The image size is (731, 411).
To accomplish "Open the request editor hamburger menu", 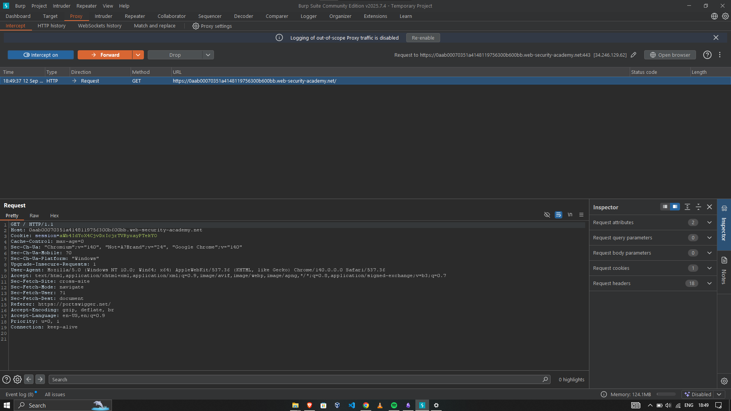I will pos(581,215).
